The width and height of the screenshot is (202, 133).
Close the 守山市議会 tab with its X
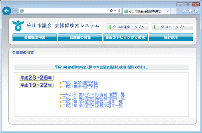(x=168, y=11)
